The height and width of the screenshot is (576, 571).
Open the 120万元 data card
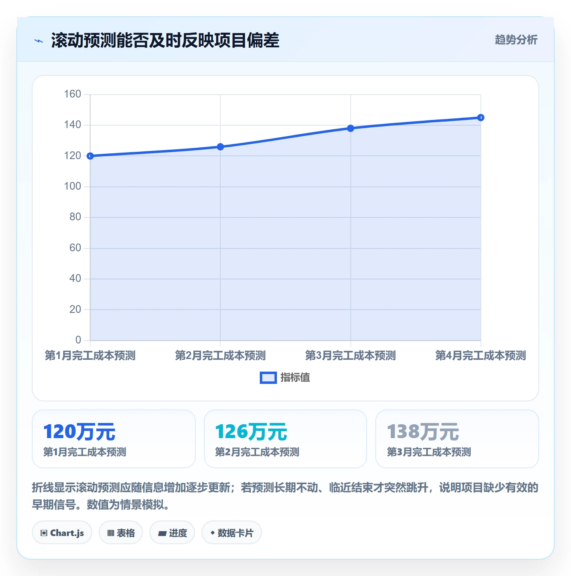click(x=114, y=439)
